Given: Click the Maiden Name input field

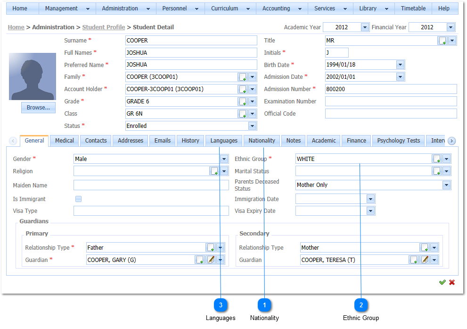Looking at the screenshot, I should click(151, 185).
